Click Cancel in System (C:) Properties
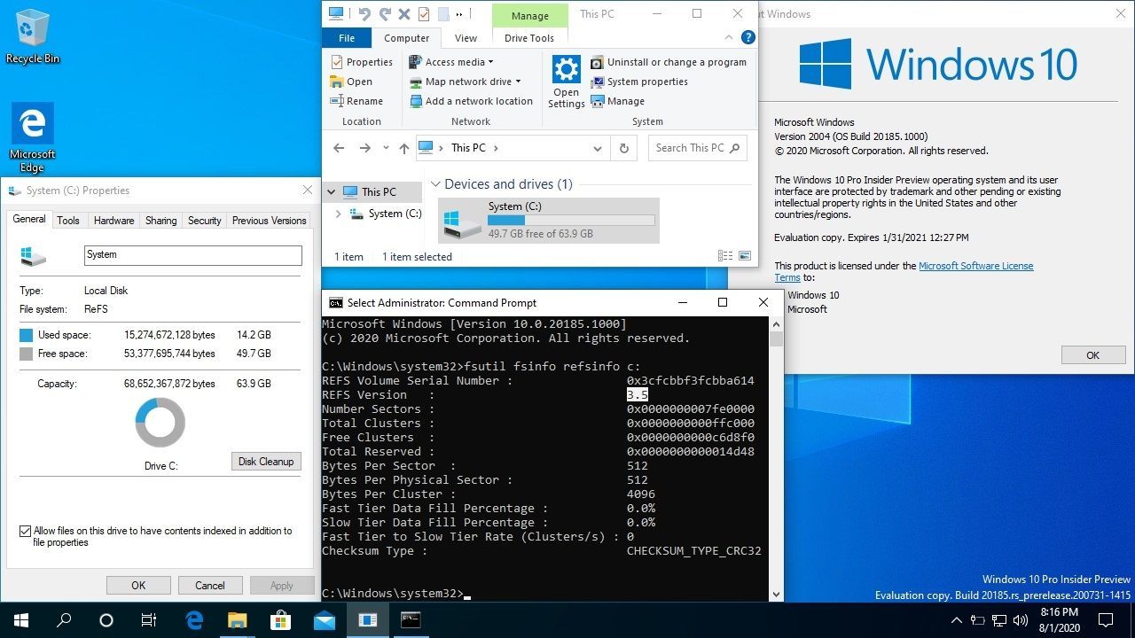 click(x=210, y=585)
